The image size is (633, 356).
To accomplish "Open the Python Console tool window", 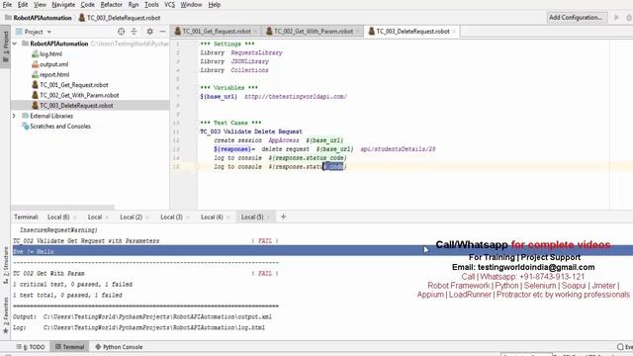I will point(119,347).
